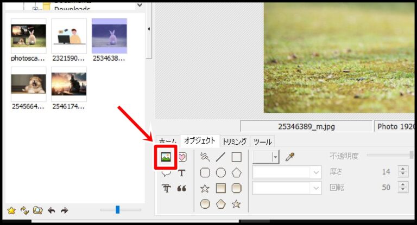
Task: Choose the filled pentagon shape tool
Action: click(221, 204)
